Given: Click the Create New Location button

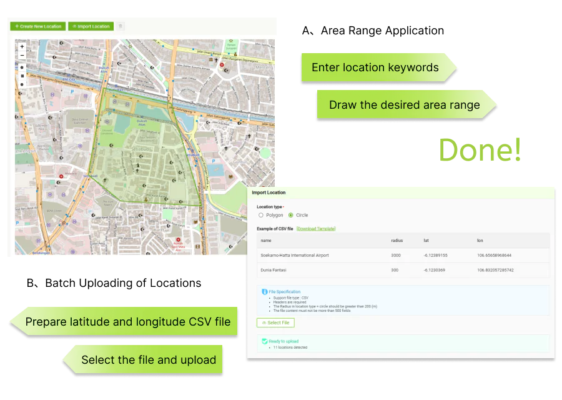Looking at the screenshot, I should [x=38, y=26].
